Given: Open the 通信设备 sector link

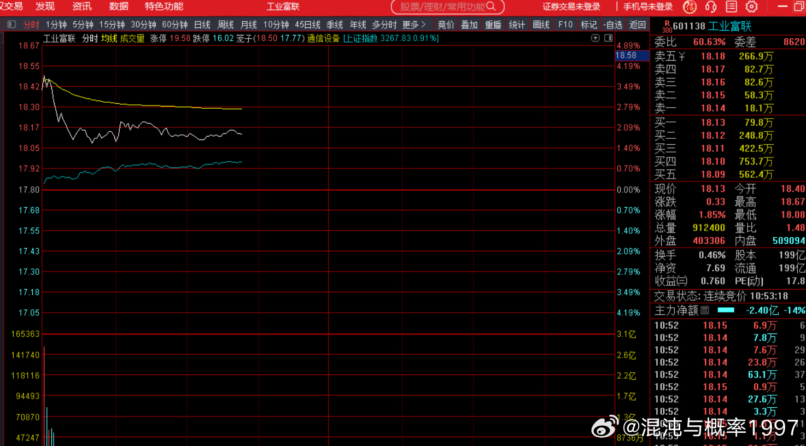Looking at the screenshot, I should click(324, 38).
